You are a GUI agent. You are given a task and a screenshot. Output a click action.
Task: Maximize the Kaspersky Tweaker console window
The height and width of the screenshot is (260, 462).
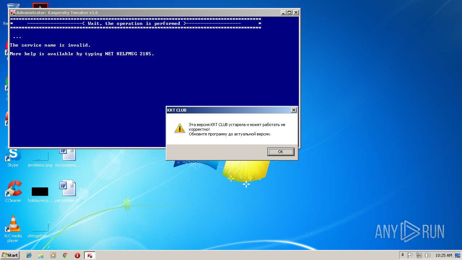(289, 13)
